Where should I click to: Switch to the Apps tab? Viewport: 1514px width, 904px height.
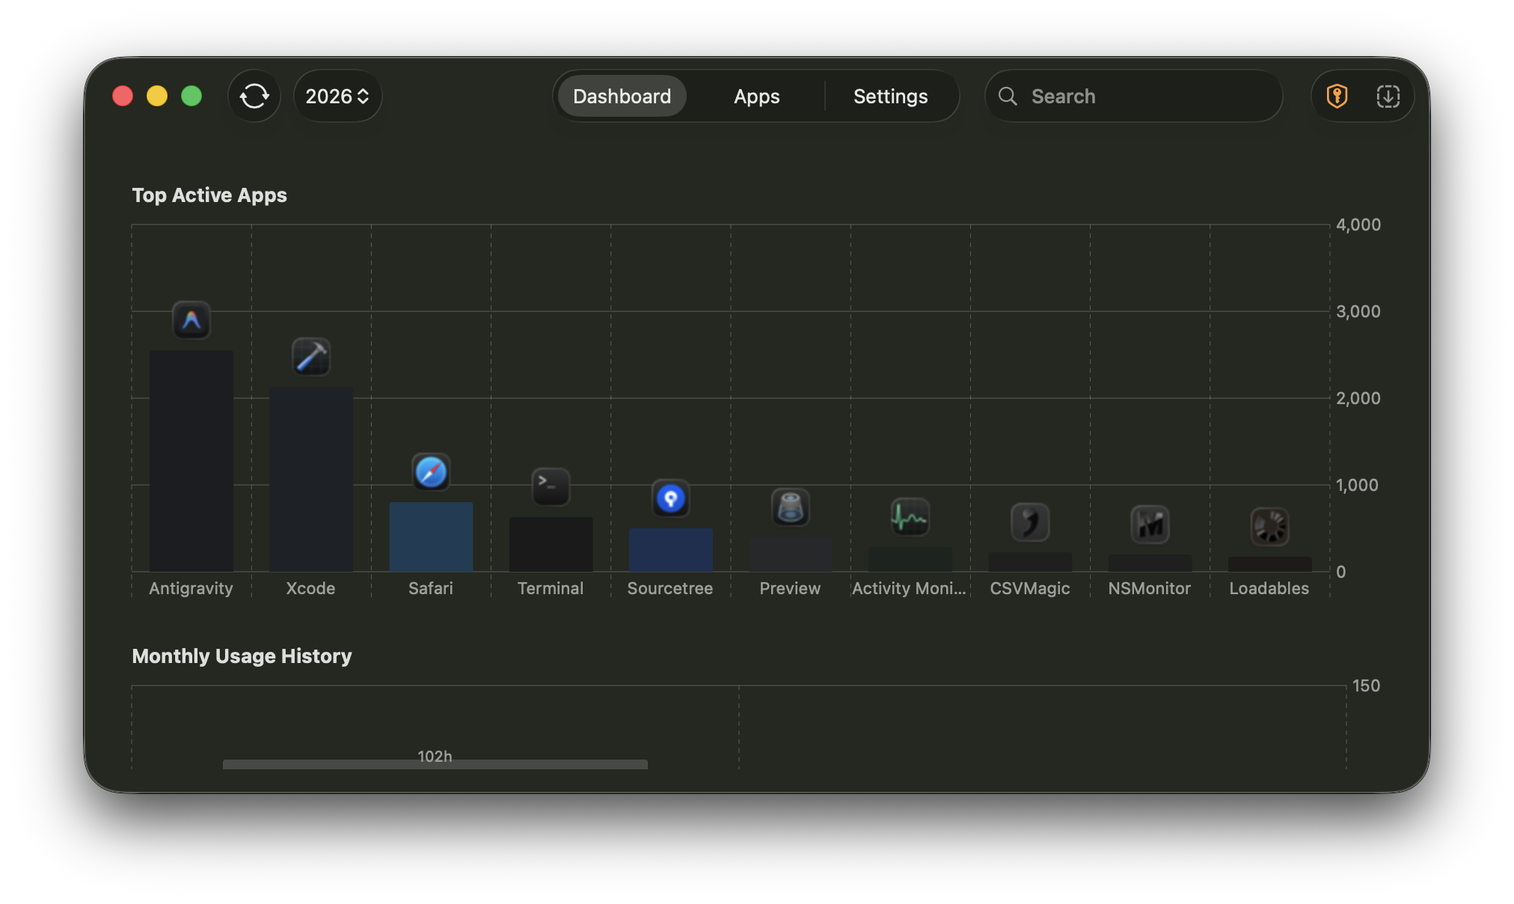(x=756, y=96)
